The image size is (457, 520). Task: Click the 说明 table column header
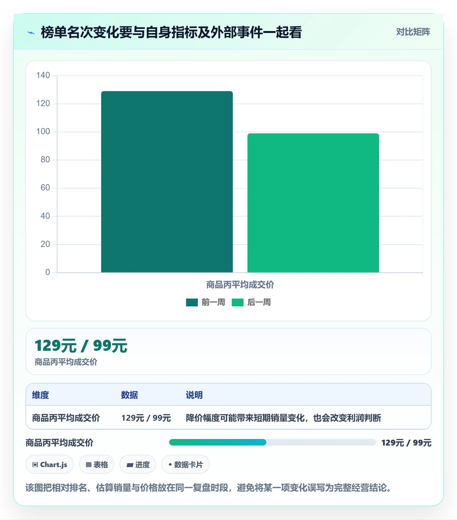pyautogui.click(x=194, y=395)
